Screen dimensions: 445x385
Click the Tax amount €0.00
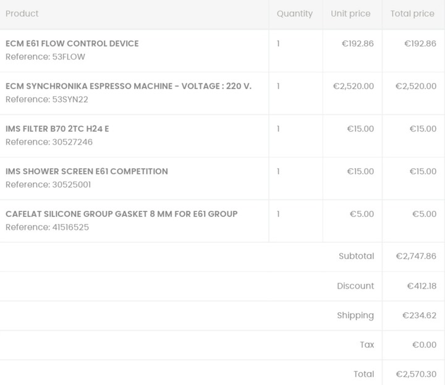(x=424, y=345)
